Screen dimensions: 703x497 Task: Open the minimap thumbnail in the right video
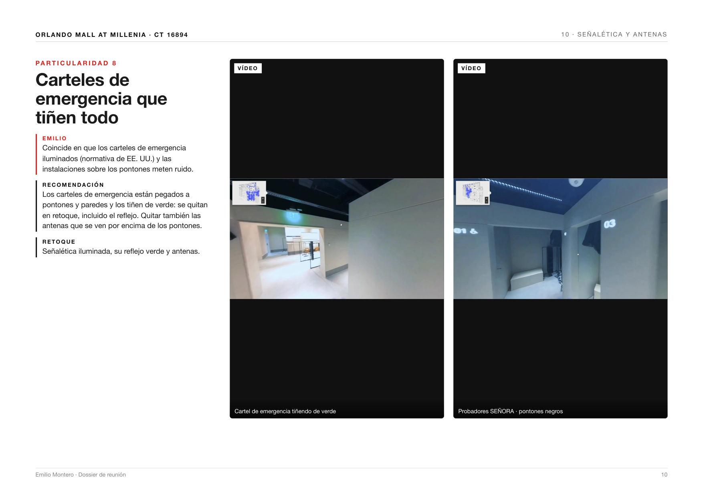(x=473, y=193)
